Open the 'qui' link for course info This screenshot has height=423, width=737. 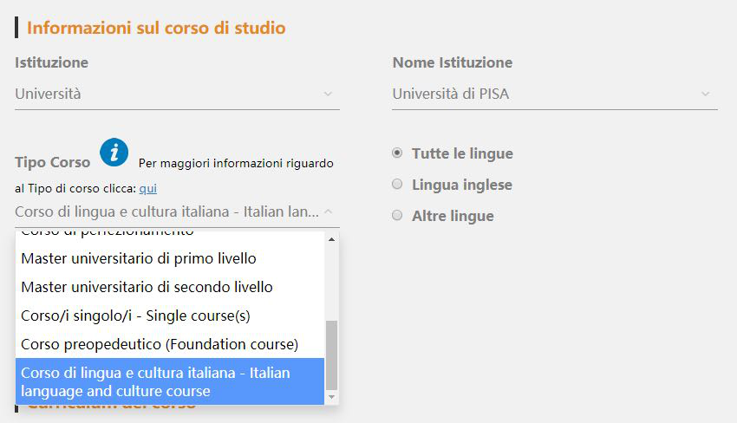(x=147, y=188)
